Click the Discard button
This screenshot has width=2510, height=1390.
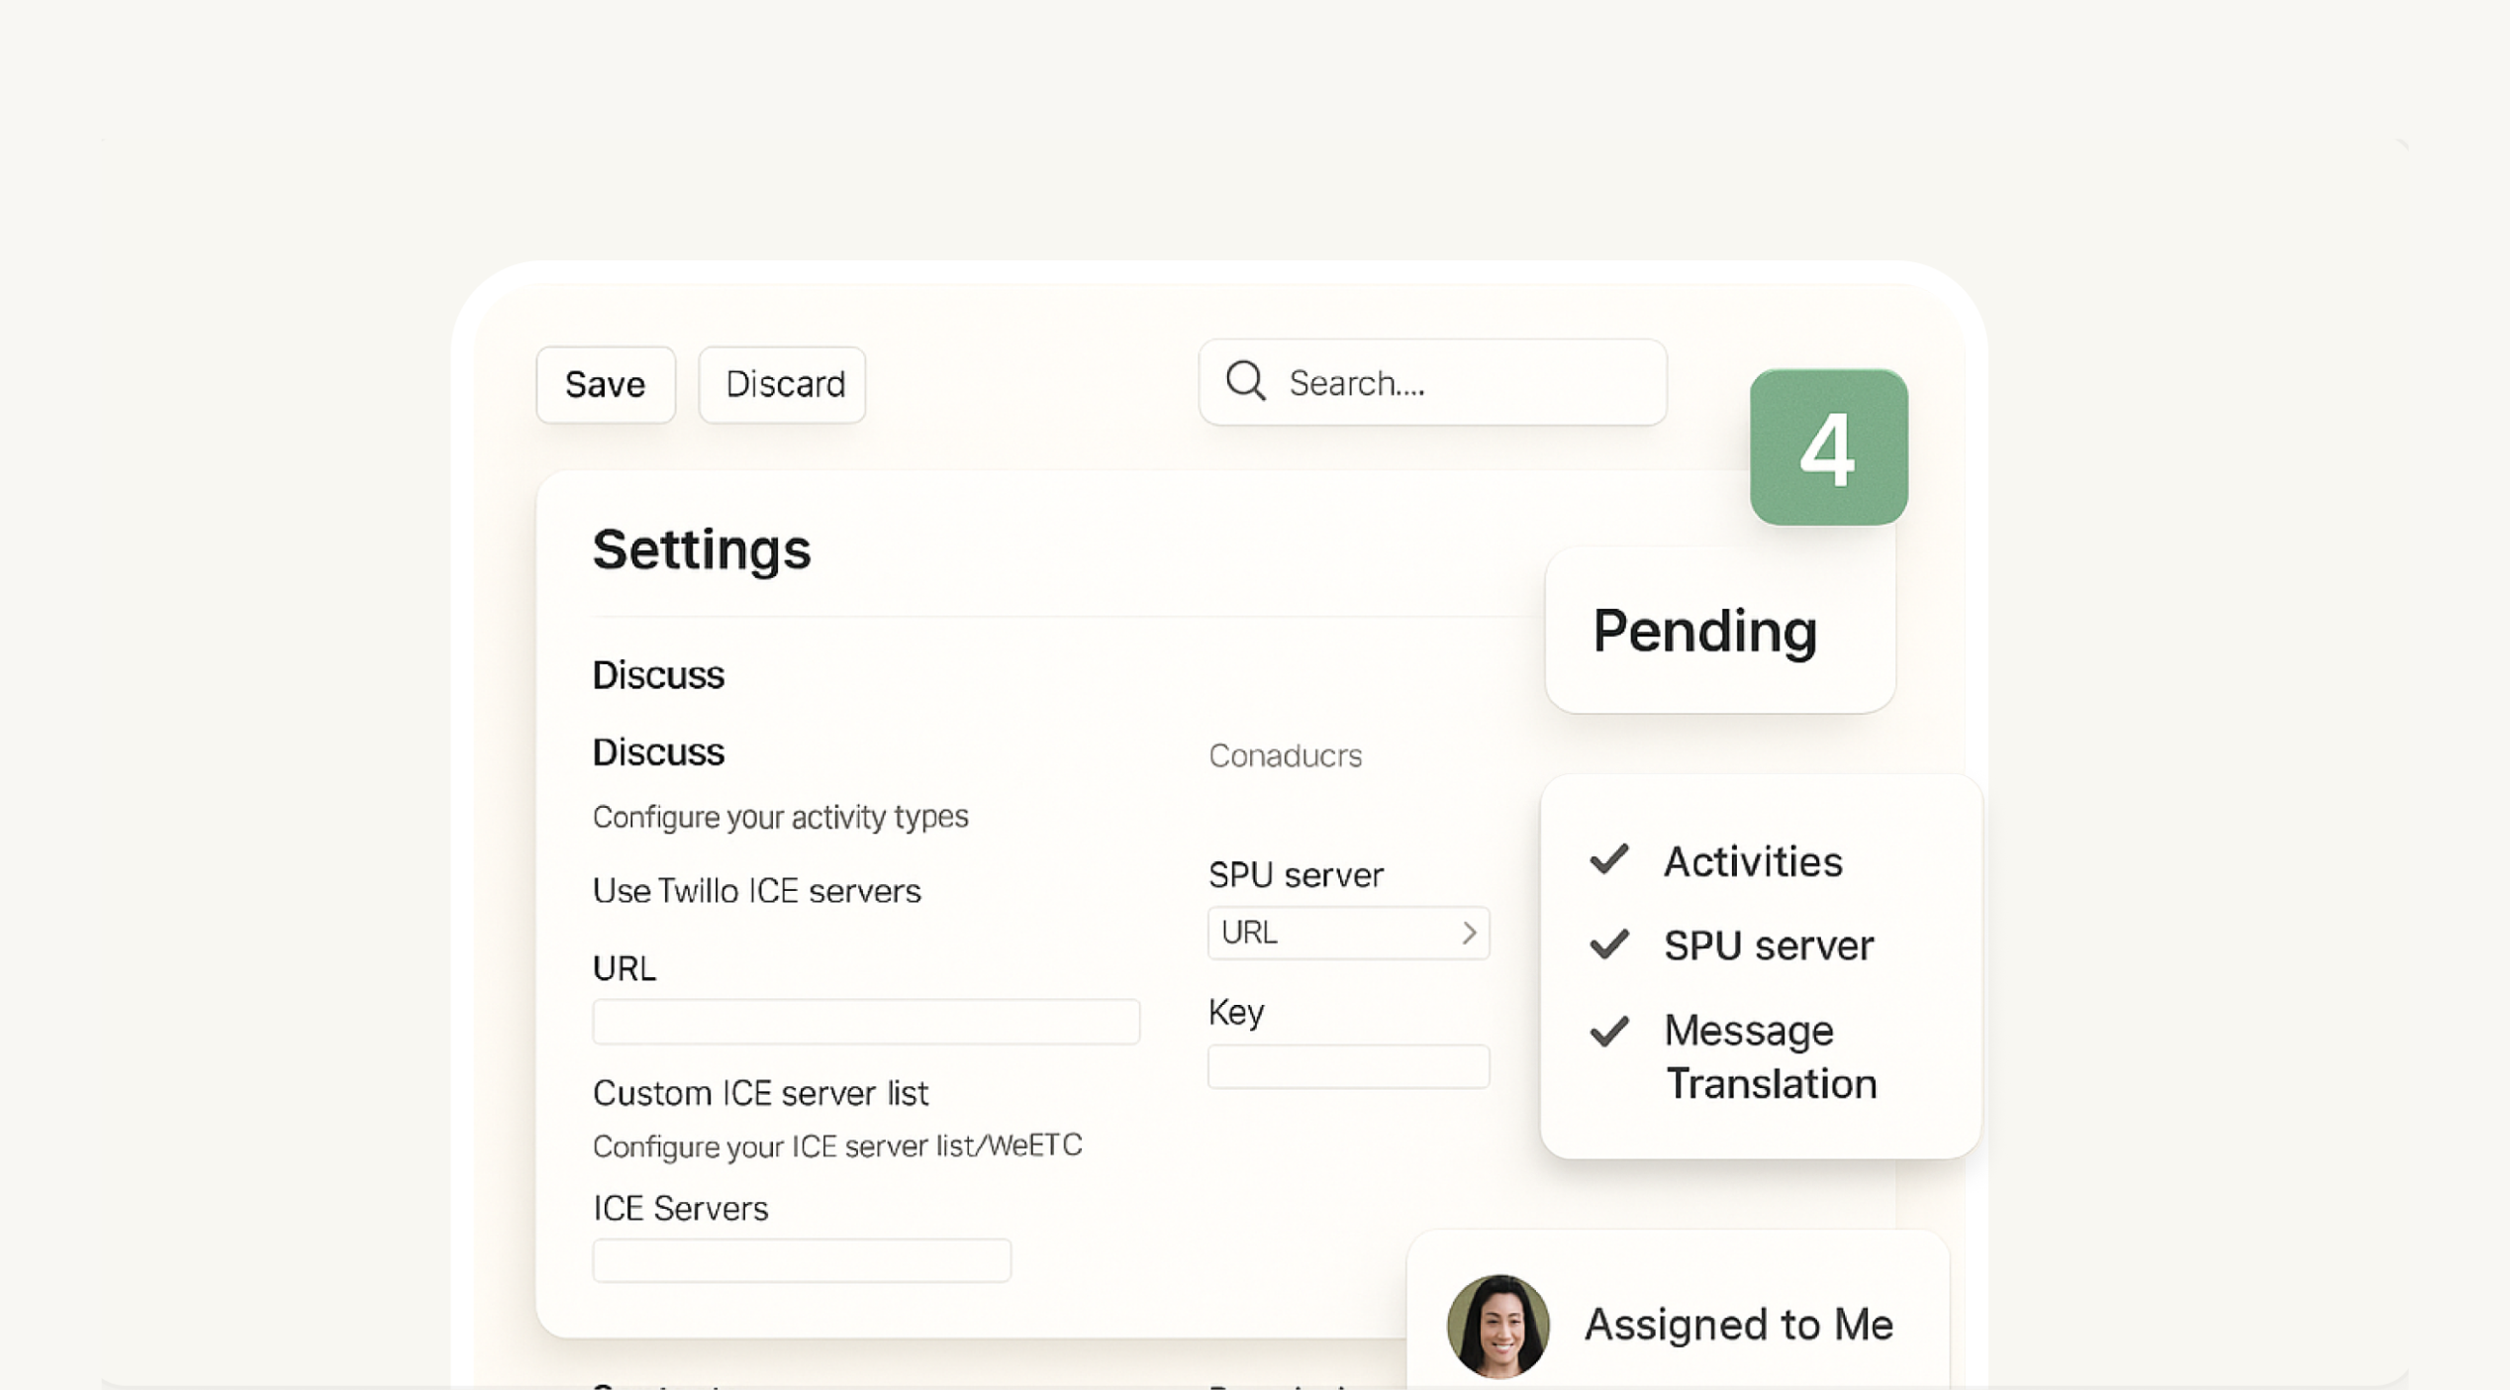tap(783, 384)
